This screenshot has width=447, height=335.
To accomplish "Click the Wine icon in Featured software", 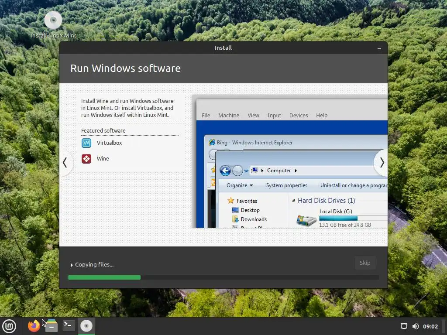I will coord(86,159).
